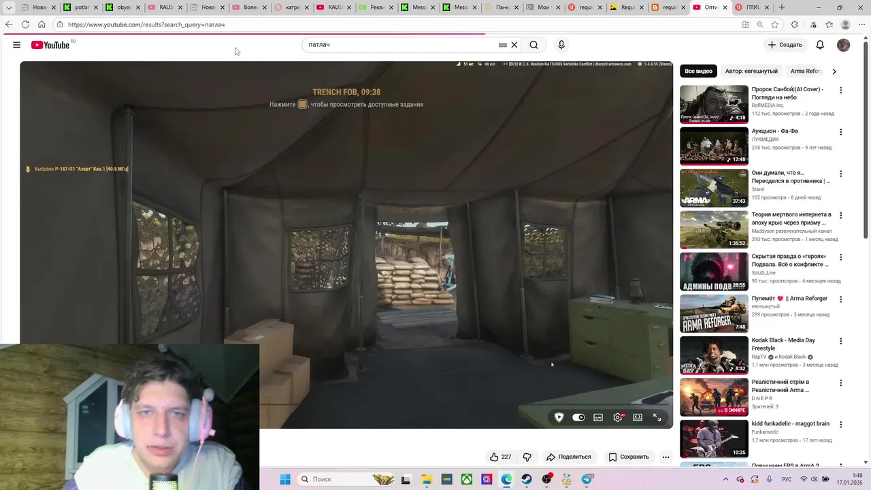
Task: Switch player to theater mode
Action: (x=638, y=417)
